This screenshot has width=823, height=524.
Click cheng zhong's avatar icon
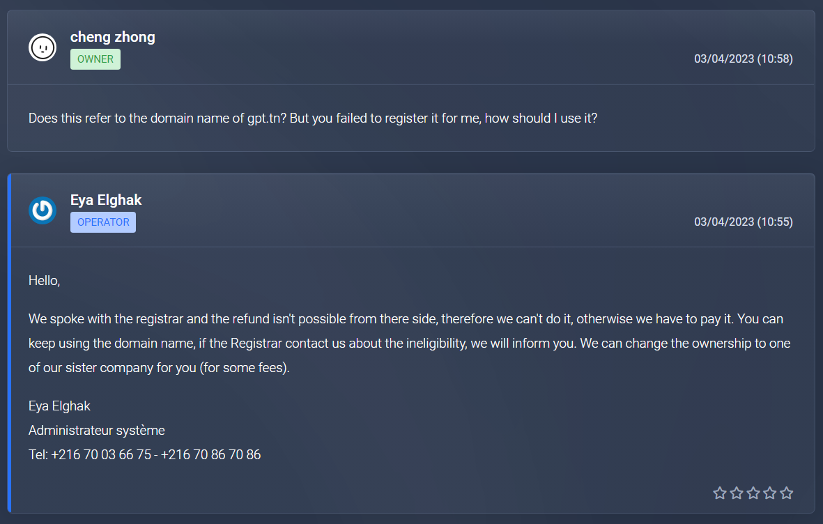(43, 47)
